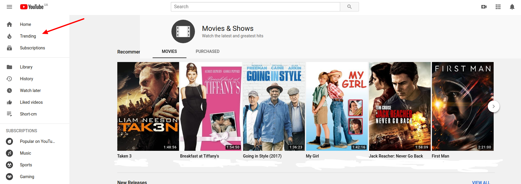Go to the YouTube logo home
The image size is (521, 184).
(x=32, y=7)
